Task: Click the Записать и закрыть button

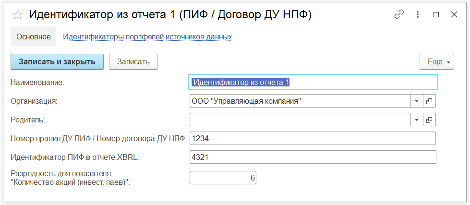Action: click(57, 62)
